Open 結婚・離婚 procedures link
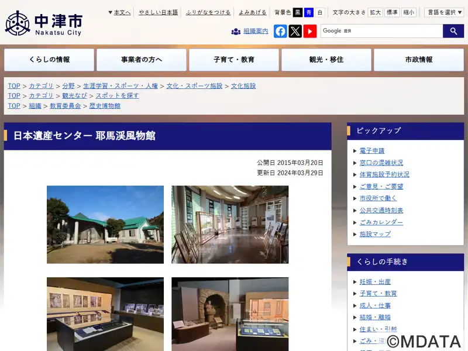The height and width of the screenshot is (351, 468). pos(375,318)
